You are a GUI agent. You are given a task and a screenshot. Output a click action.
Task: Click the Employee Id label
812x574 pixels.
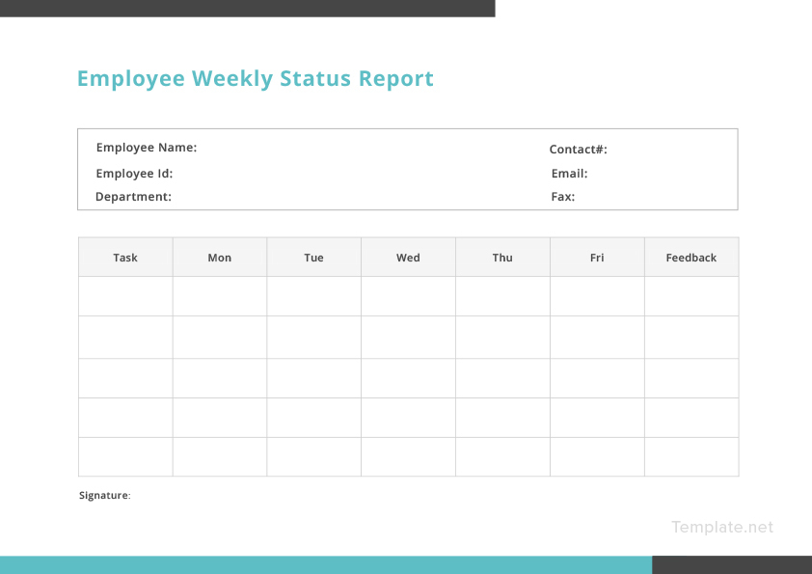point(134,173)
